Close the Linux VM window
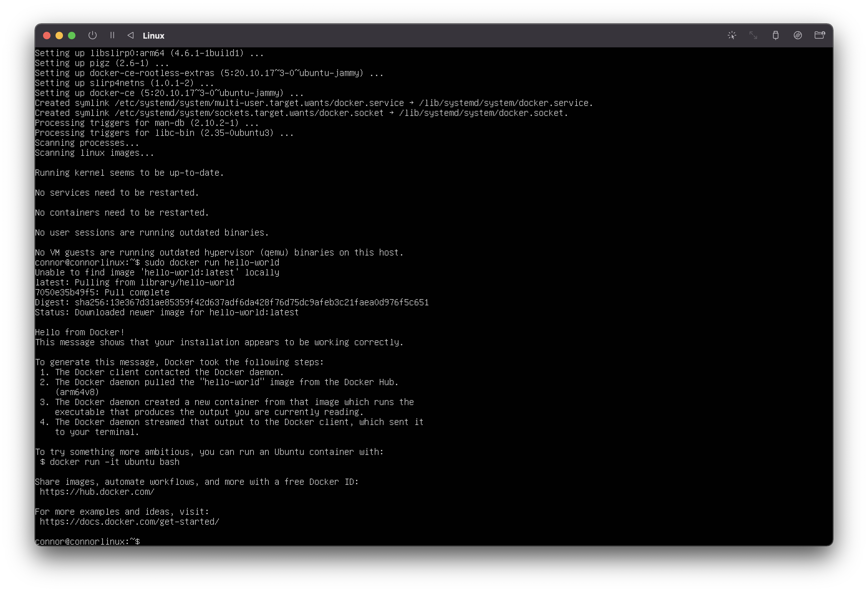 point(47,36)
